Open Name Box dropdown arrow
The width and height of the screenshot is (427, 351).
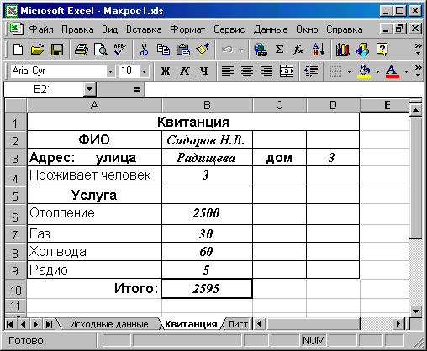coord(90,90)
